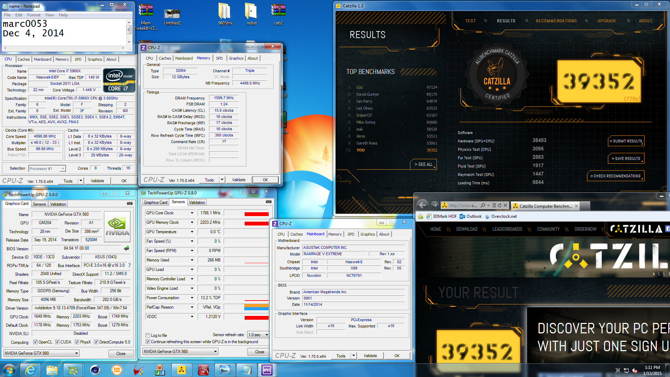Open the Sensor refresh rate 1.0 sec dropdown
Screen dimensions: 670x377
tap(258, 335)
